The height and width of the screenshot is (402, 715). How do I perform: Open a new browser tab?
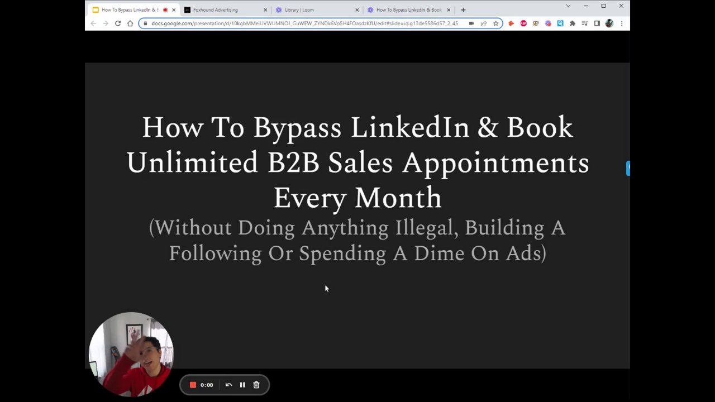pos(463,9)
